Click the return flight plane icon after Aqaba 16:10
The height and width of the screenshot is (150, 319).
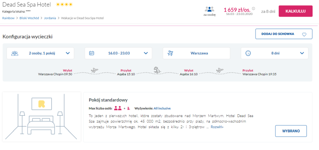pos(220,70)
